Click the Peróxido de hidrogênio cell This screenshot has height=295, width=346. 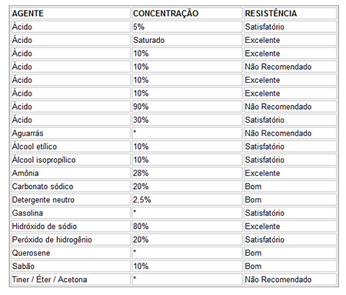tap(71, 240)
